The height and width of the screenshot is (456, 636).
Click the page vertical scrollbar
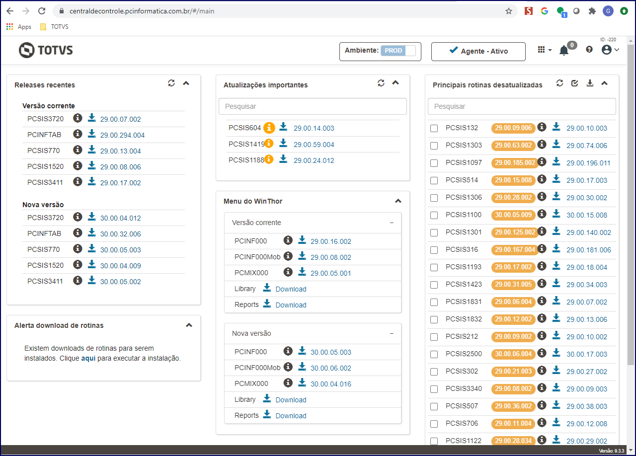pos(632,205)
